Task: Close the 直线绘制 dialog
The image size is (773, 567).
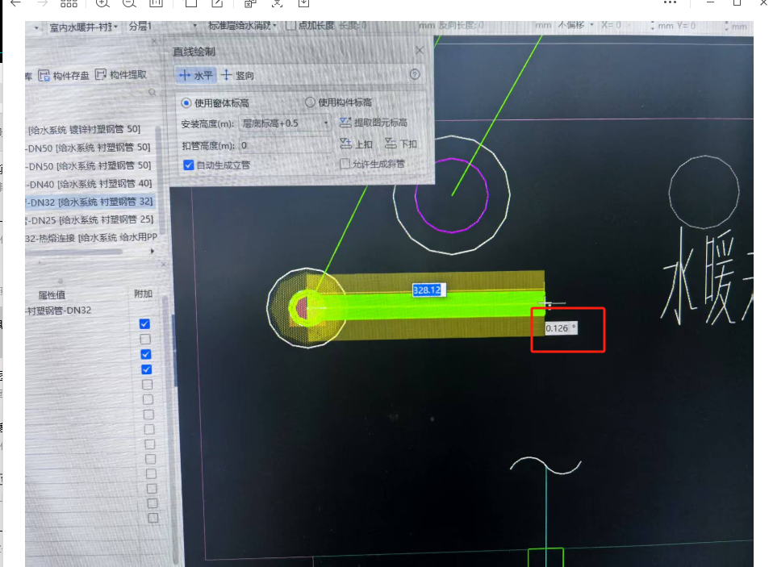Action: tap(420, 50)
